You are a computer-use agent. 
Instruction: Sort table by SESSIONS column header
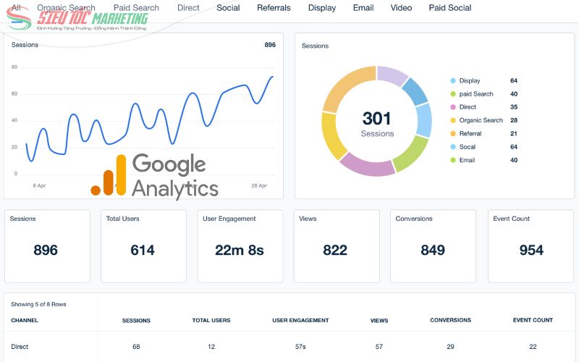click(x=136, y=321)
